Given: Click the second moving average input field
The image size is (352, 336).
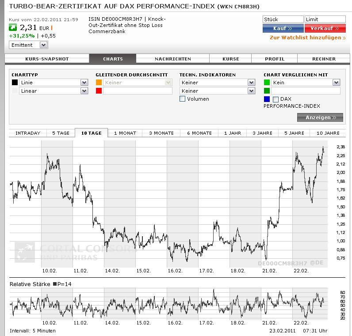Looking at the screenshot, I should coord(138,91).
